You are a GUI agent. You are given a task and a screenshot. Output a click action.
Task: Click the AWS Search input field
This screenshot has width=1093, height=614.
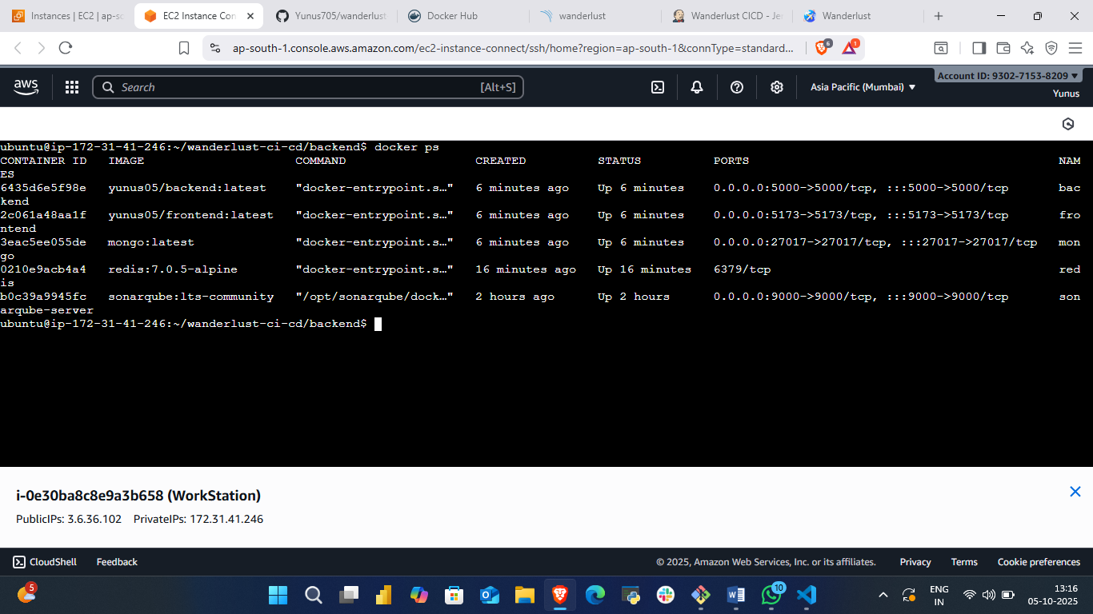(296, 87)
